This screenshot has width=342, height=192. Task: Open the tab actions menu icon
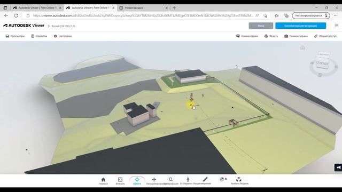point(5,8)
